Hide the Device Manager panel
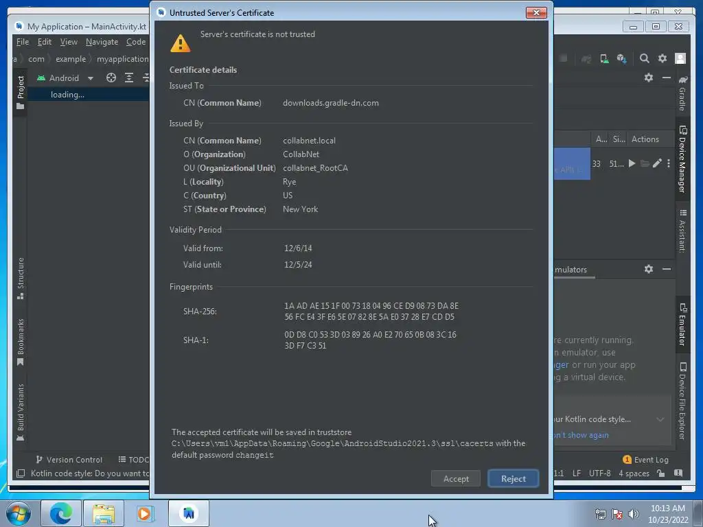The width and height of the screenshot is (703, 527). (x=667, y=78)
